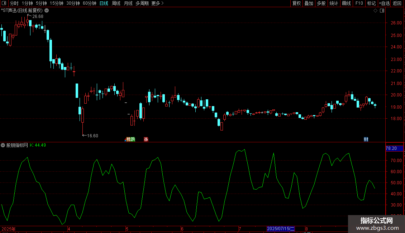Open 多周期 multi-period view
Screen dimensions: 405x233
pos(142,3)
